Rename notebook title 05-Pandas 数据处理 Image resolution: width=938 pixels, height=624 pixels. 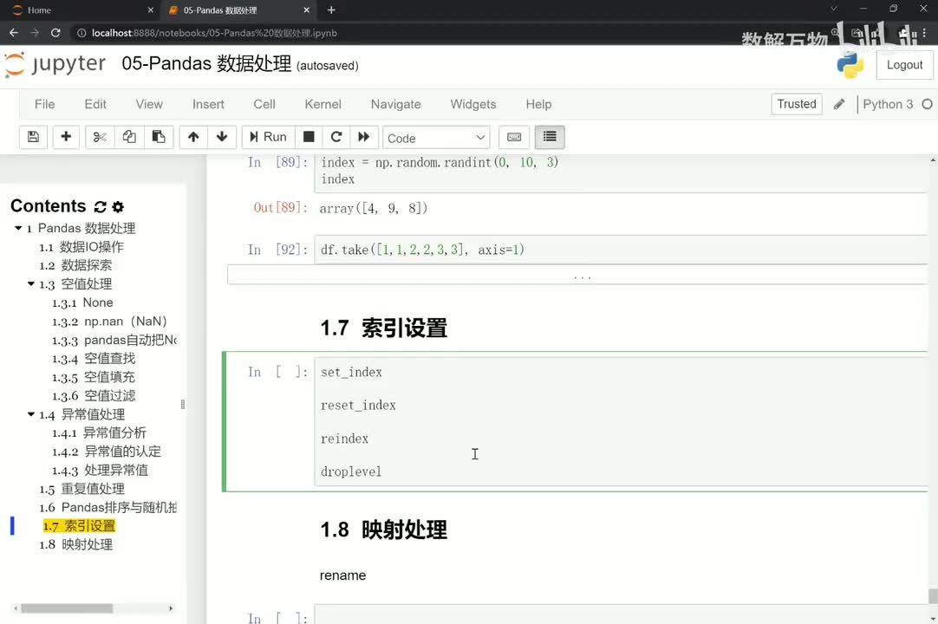pos(206,63)
